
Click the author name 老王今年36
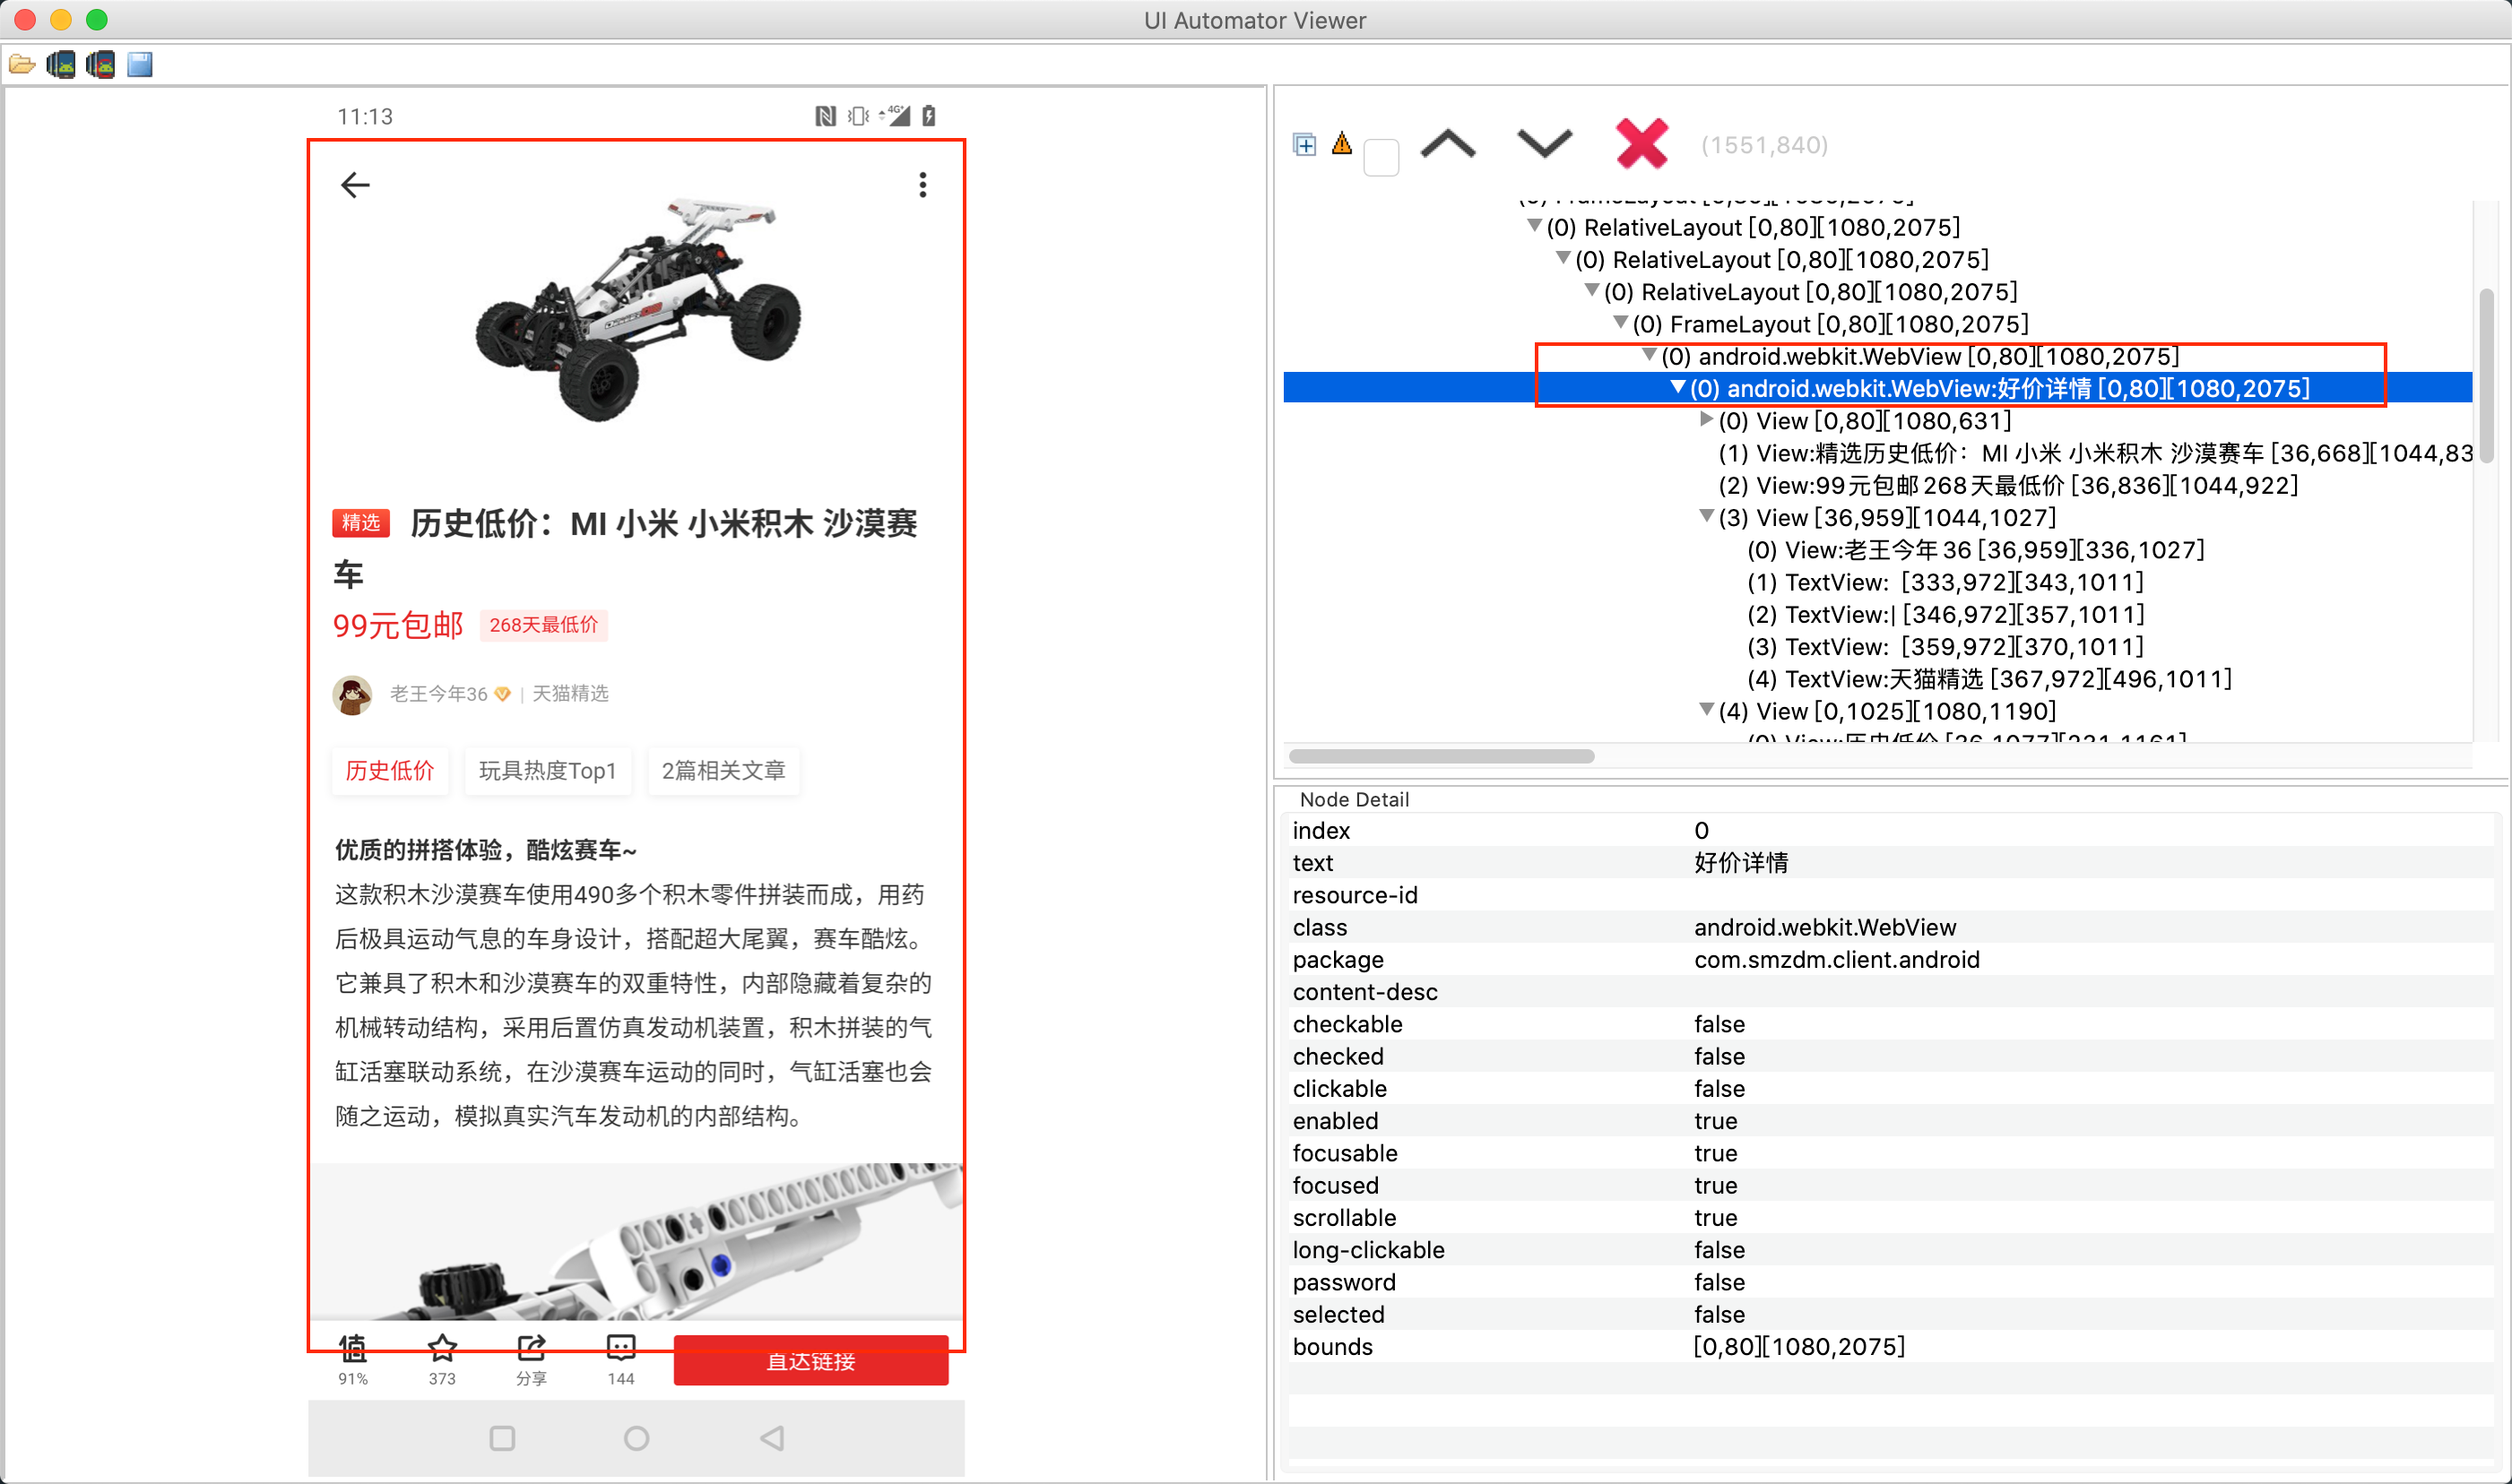click(438, 694)
